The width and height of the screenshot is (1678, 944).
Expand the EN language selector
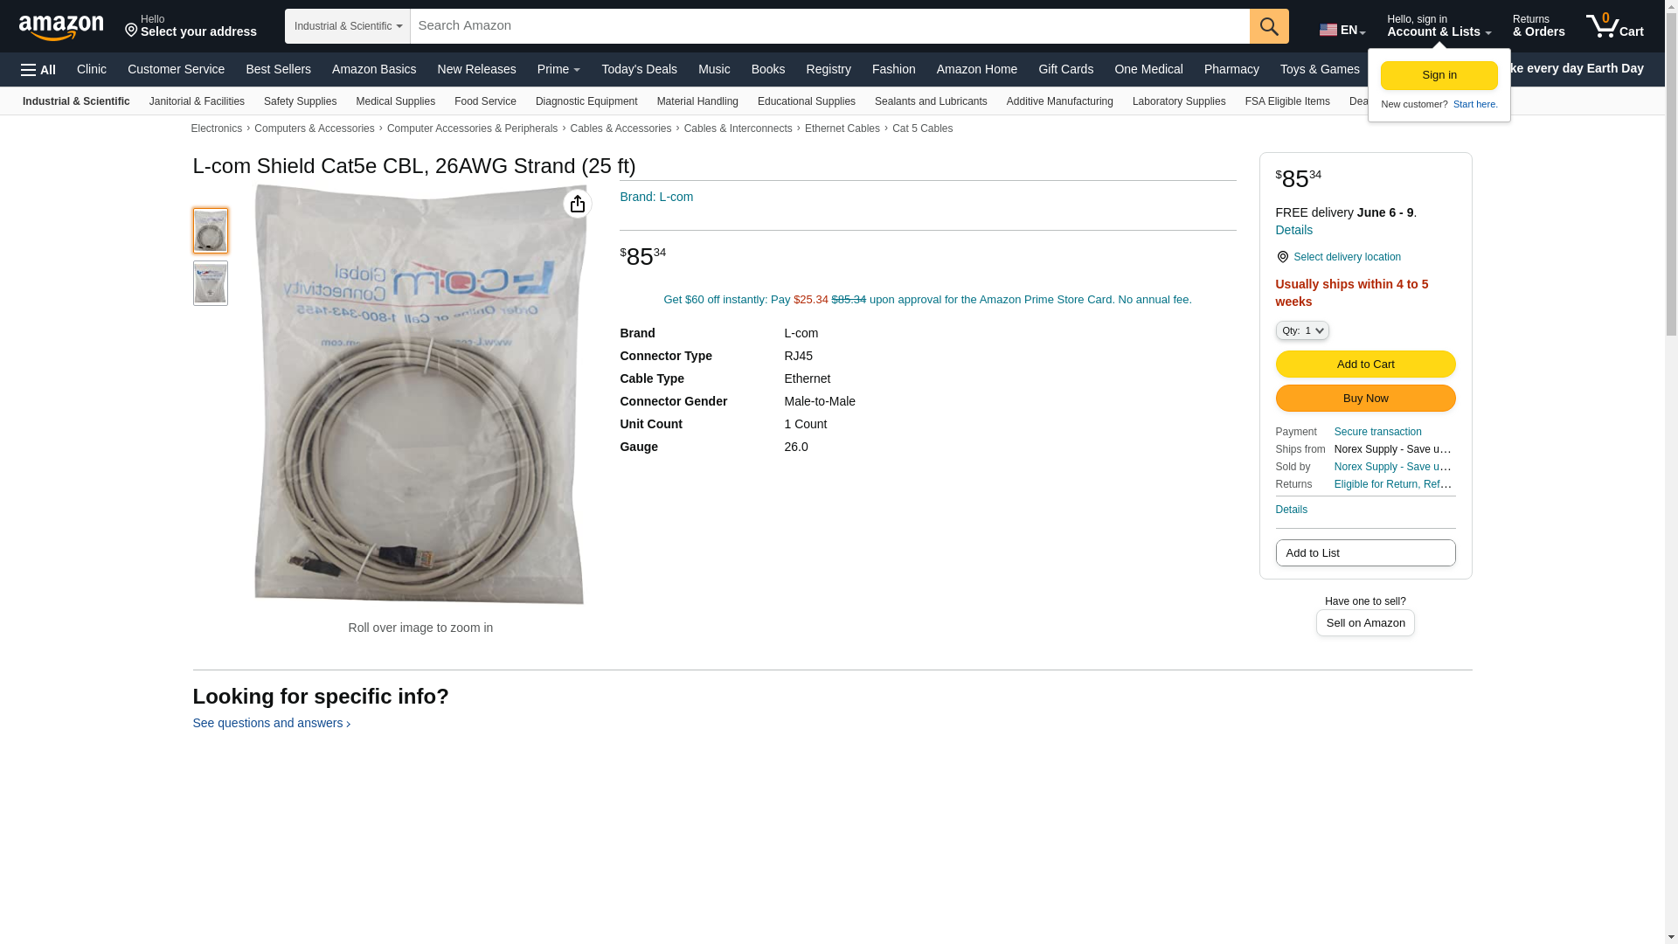pos(1342,30)
